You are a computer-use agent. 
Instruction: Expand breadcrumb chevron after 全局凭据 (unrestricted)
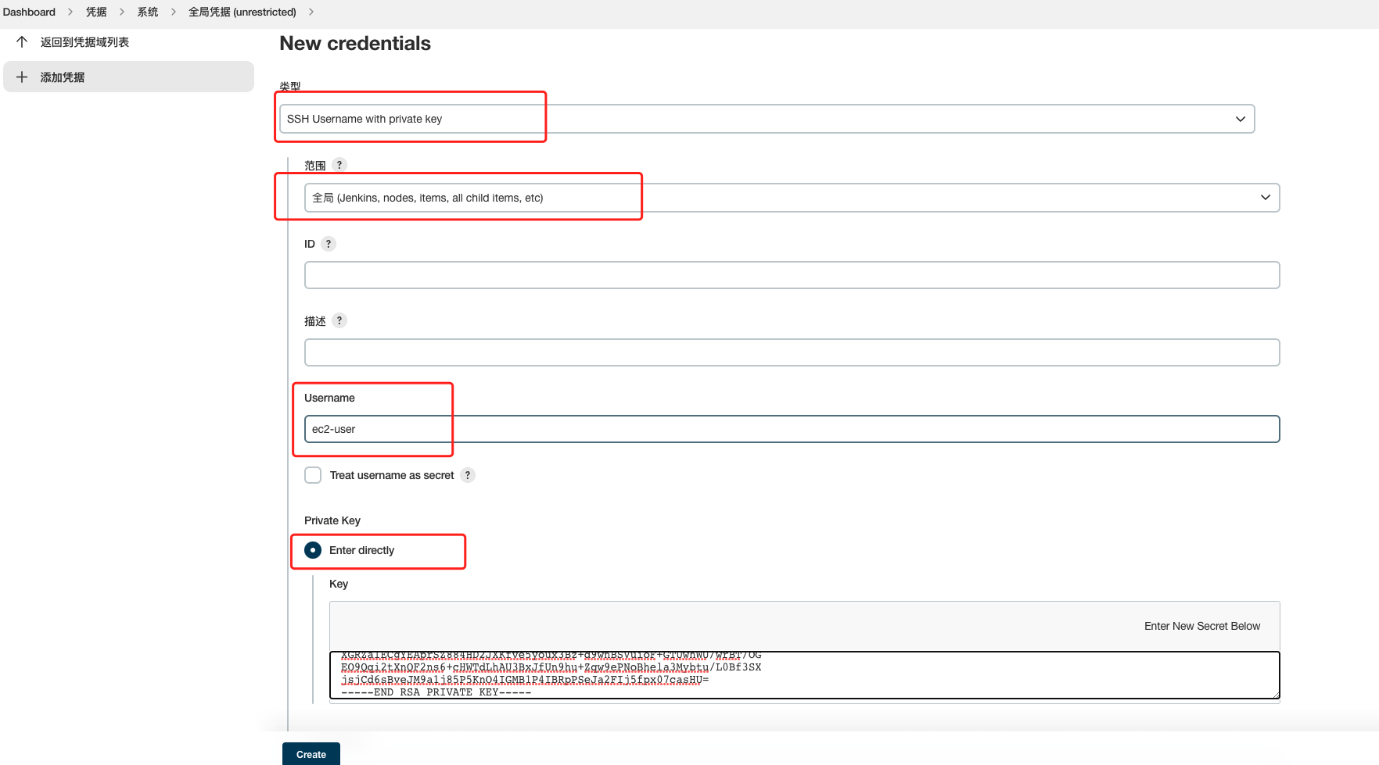coord(311,12)
